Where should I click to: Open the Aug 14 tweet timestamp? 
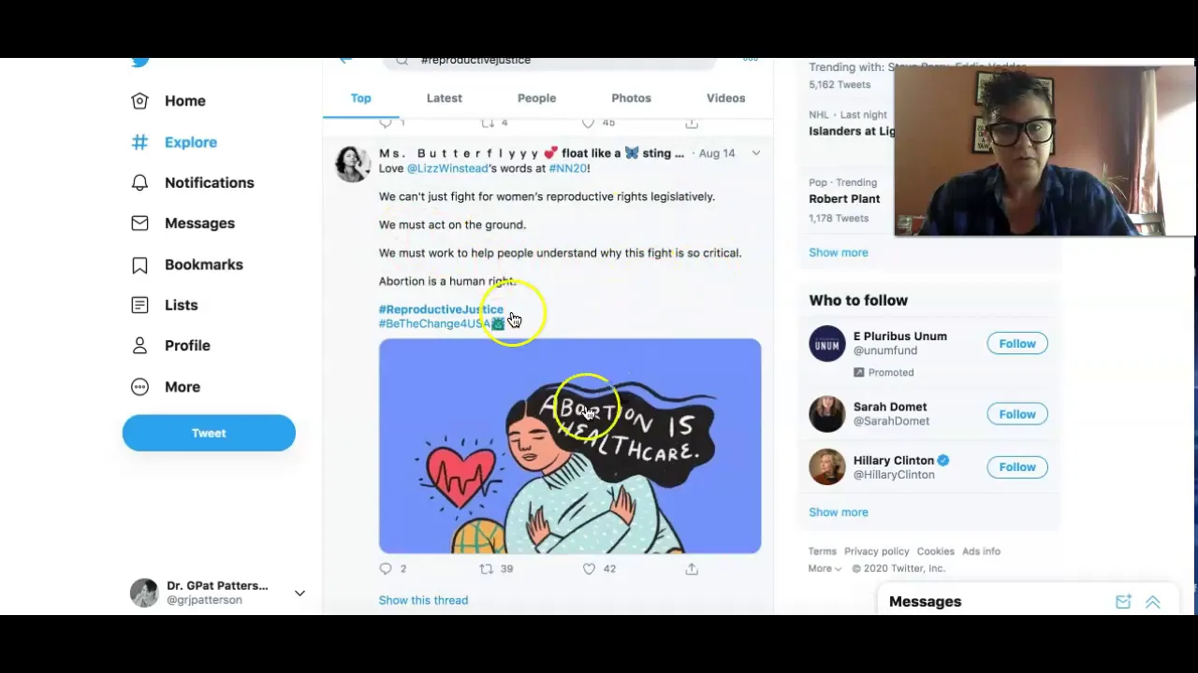tap(717, 153)
